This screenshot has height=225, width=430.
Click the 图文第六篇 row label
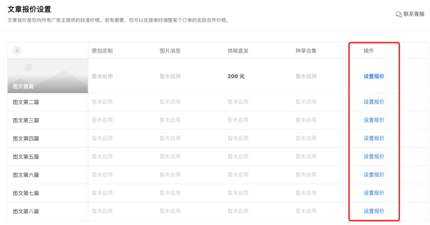[26, 175]
